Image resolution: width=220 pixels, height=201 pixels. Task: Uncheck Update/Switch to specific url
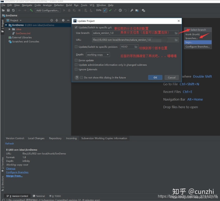(x=76, y=28)
